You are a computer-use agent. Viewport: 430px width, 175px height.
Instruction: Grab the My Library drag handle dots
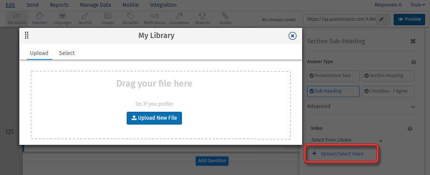coord(27,35)
